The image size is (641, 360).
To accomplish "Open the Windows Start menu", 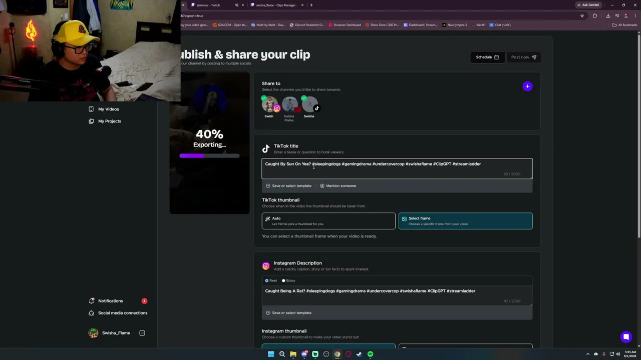I will 271,354.
